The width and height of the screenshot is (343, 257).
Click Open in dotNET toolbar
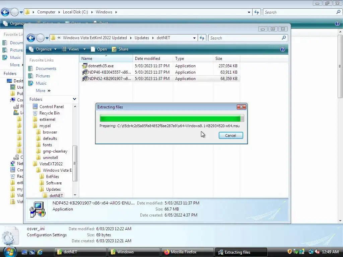pos(99,49)
